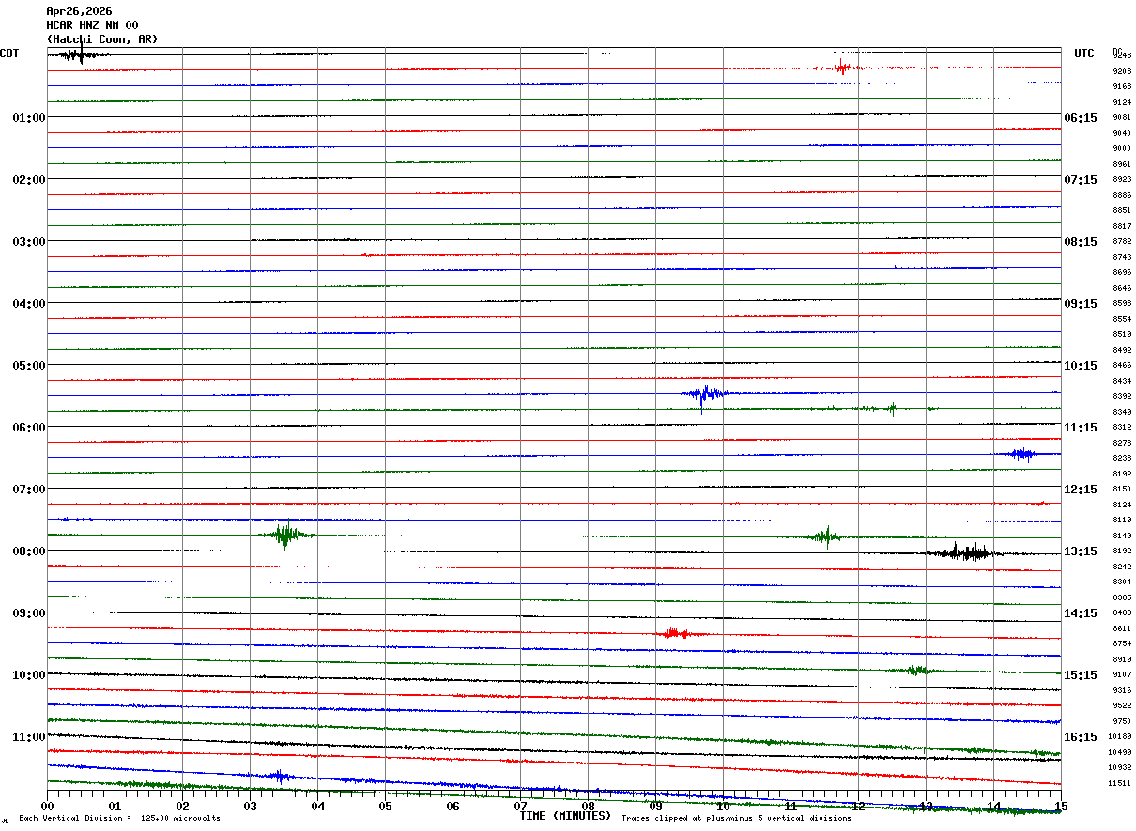This screenshot has height=831, width=1136.
Task: Click the '12:15' UTC time label
Action: (x=1081, y=490)
